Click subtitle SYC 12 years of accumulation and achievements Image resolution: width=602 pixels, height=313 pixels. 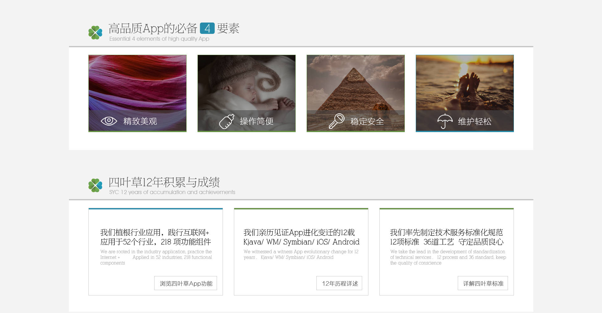172,192
